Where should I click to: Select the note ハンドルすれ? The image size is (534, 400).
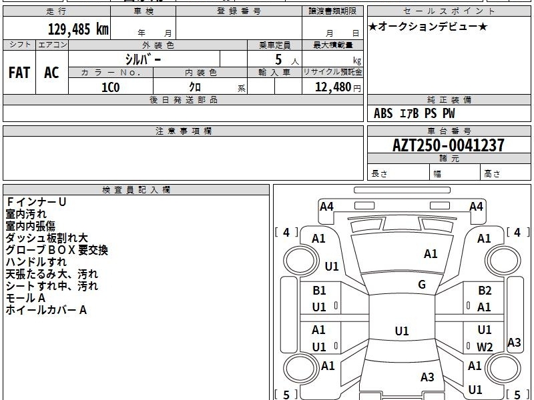coord(36,262)
